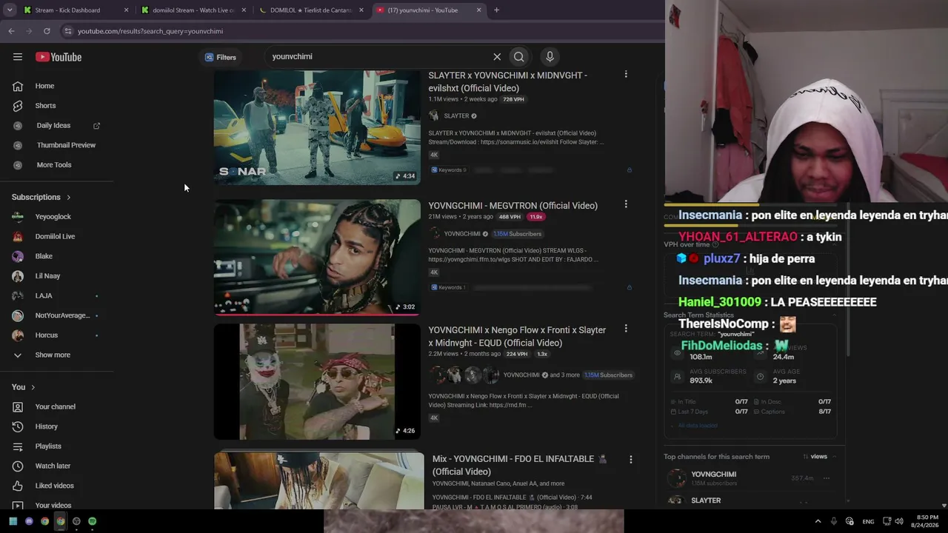The width and height of the screenshot is (948, 533).
Task: Go to the YouTube logo home page
Action: 59,57
